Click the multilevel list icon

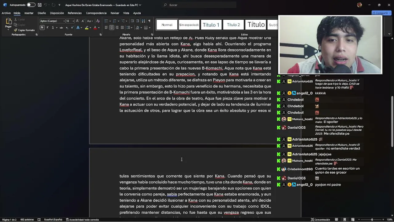[x=123, y=21]
